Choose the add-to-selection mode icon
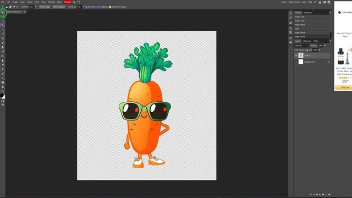 (10, 7)
